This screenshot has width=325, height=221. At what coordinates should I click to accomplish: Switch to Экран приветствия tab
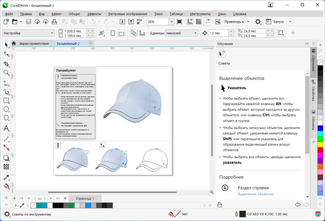click(34, 43)
